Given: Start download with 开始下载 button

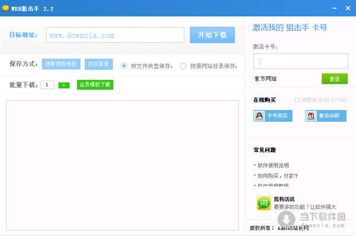Looking at the screenshot, I should tap(212, 35).
